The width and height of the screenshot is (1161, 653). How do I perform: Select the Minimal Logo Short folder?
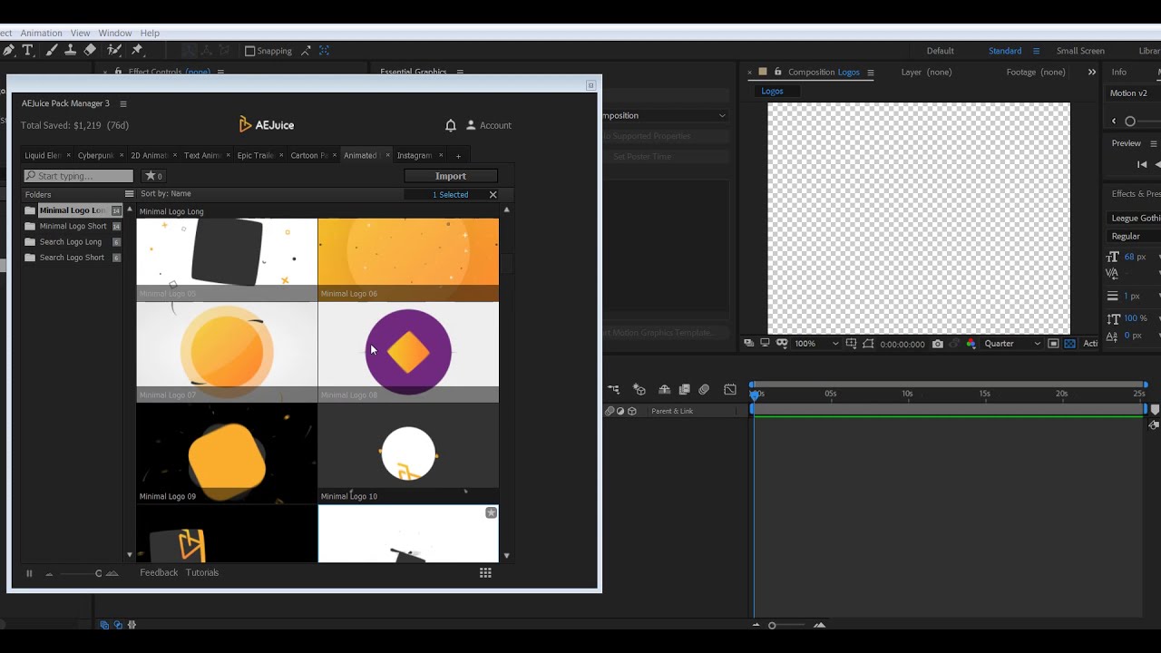click(73, 226)
